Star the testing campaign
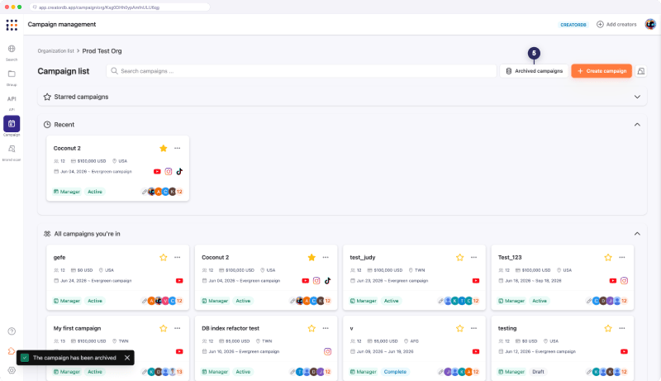 (608, 328)
